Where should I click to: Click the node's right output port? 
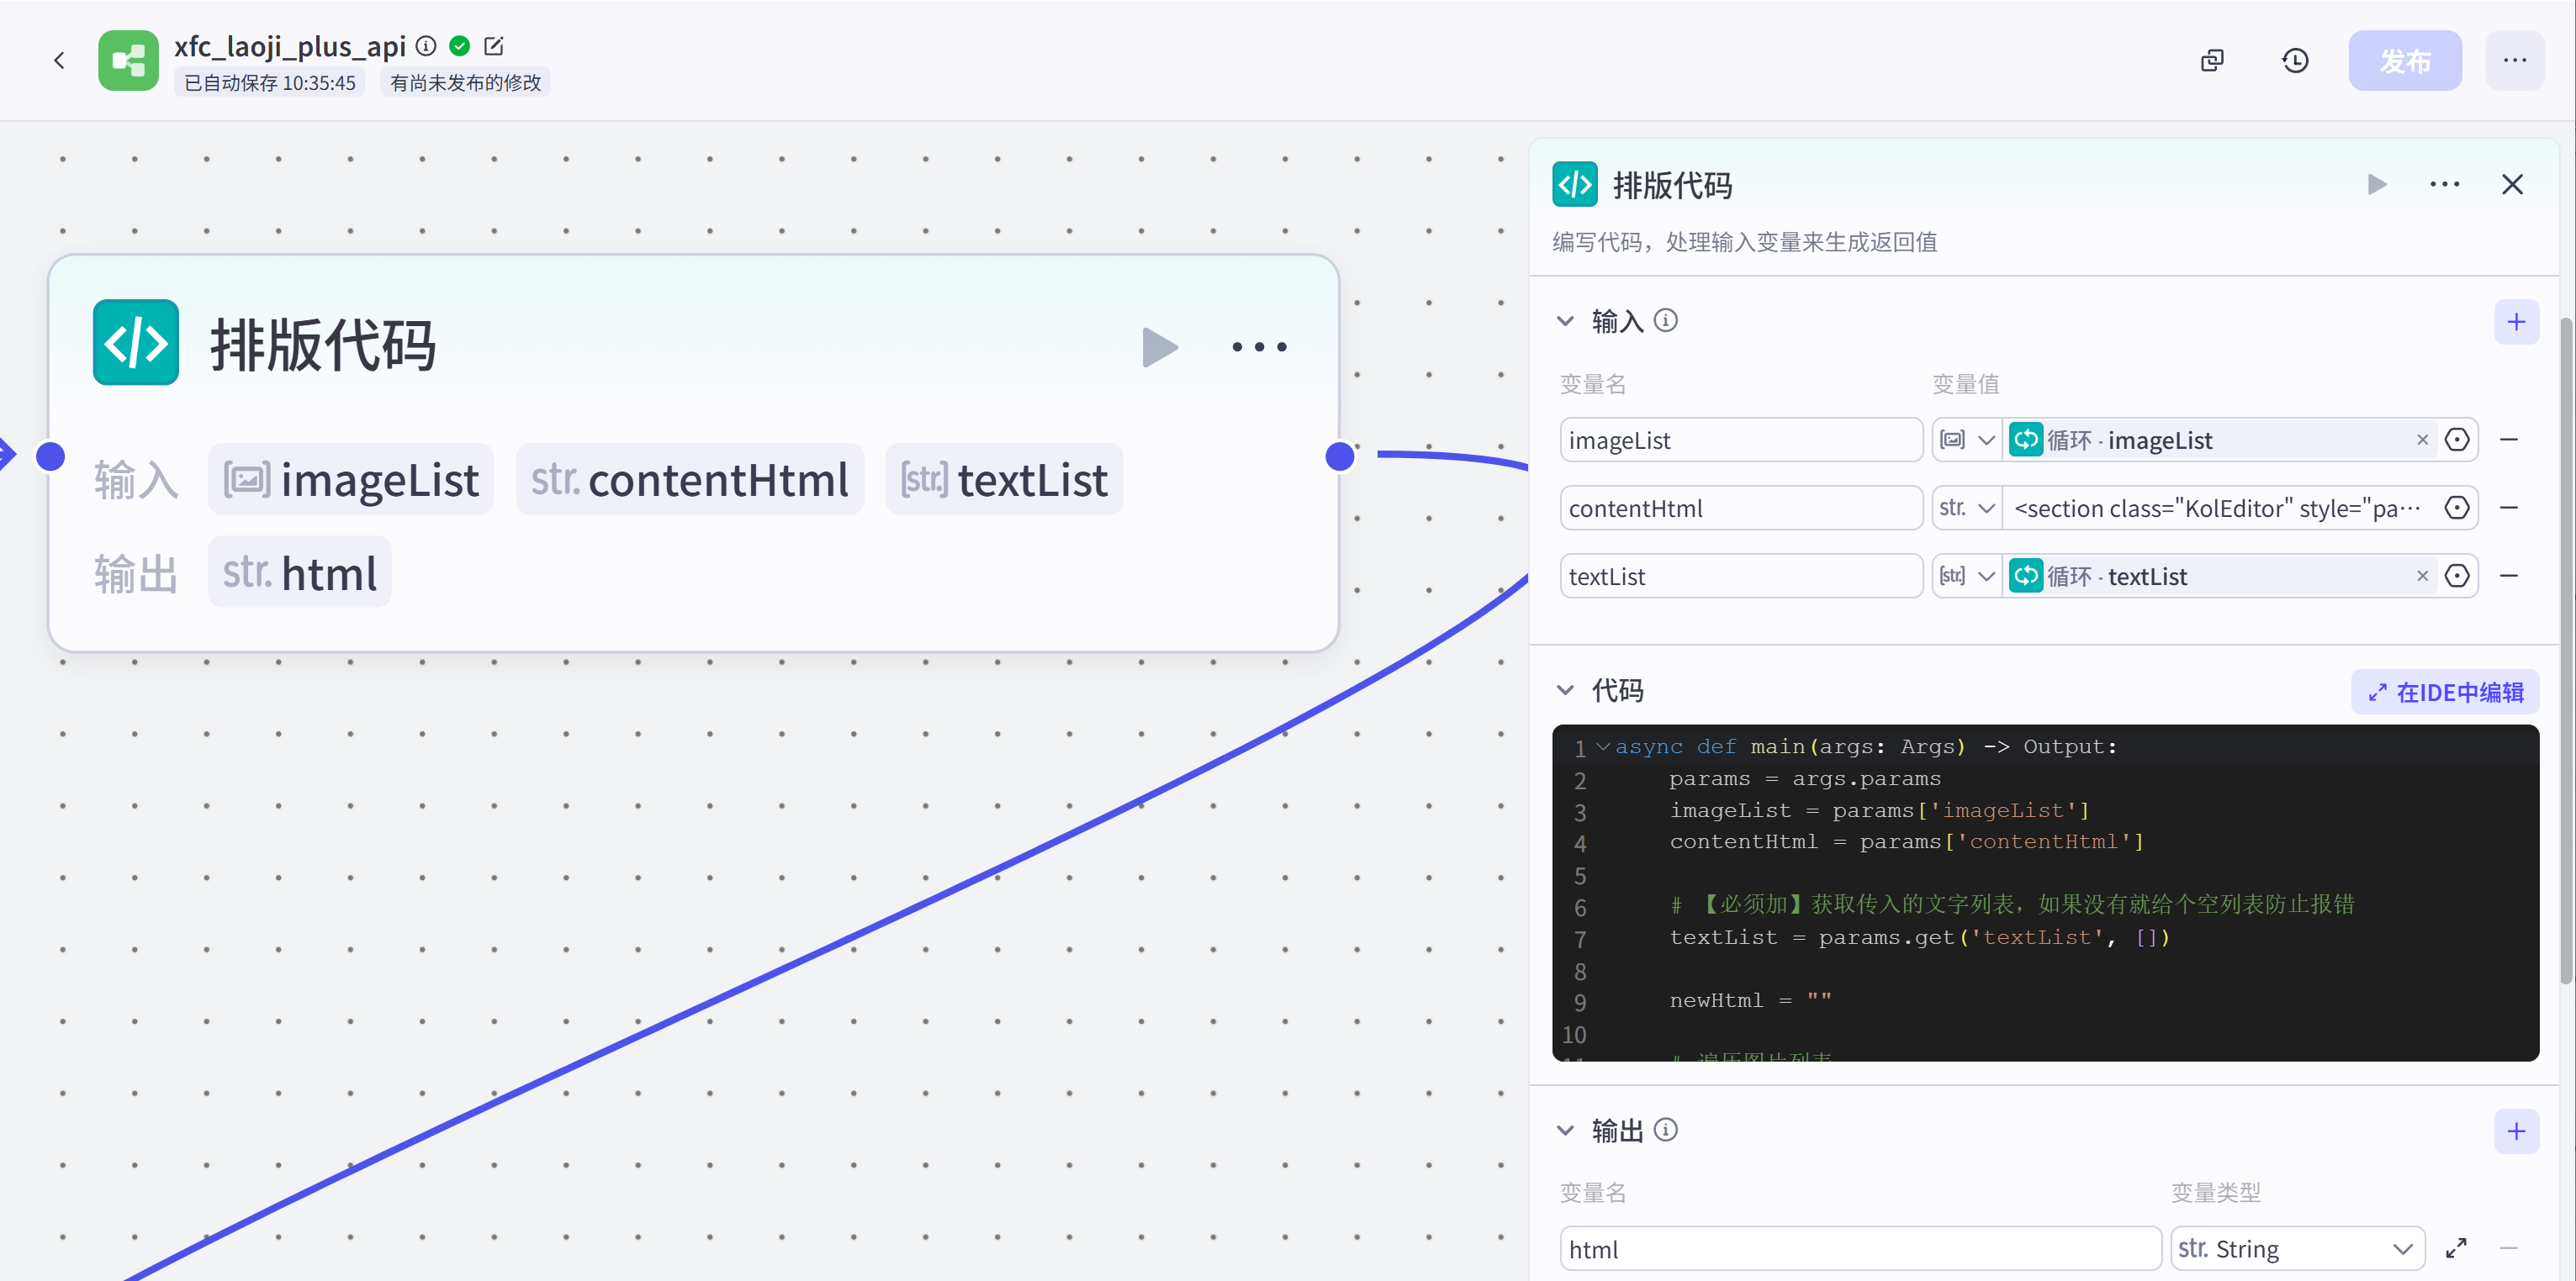click(1339, 456)
